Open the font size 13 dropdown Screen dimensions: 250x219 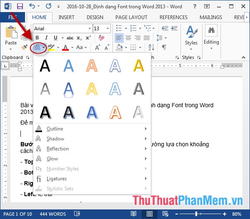[x=108, y=29]
